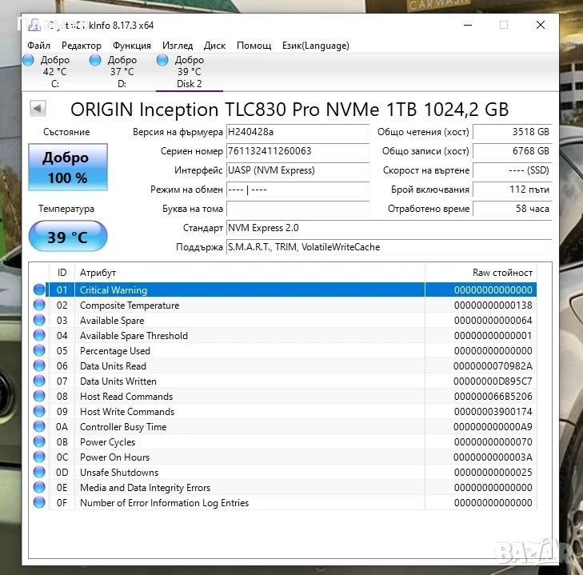Click status orb of Controller Busy Time row
This screenshot has width=583, height=575.
coord(39,426)
